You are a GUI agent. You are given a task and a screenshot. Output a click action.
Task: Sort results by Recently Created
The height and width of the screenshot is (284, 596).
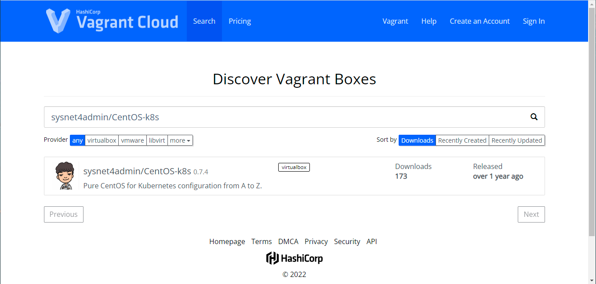(x=462, y=140)
